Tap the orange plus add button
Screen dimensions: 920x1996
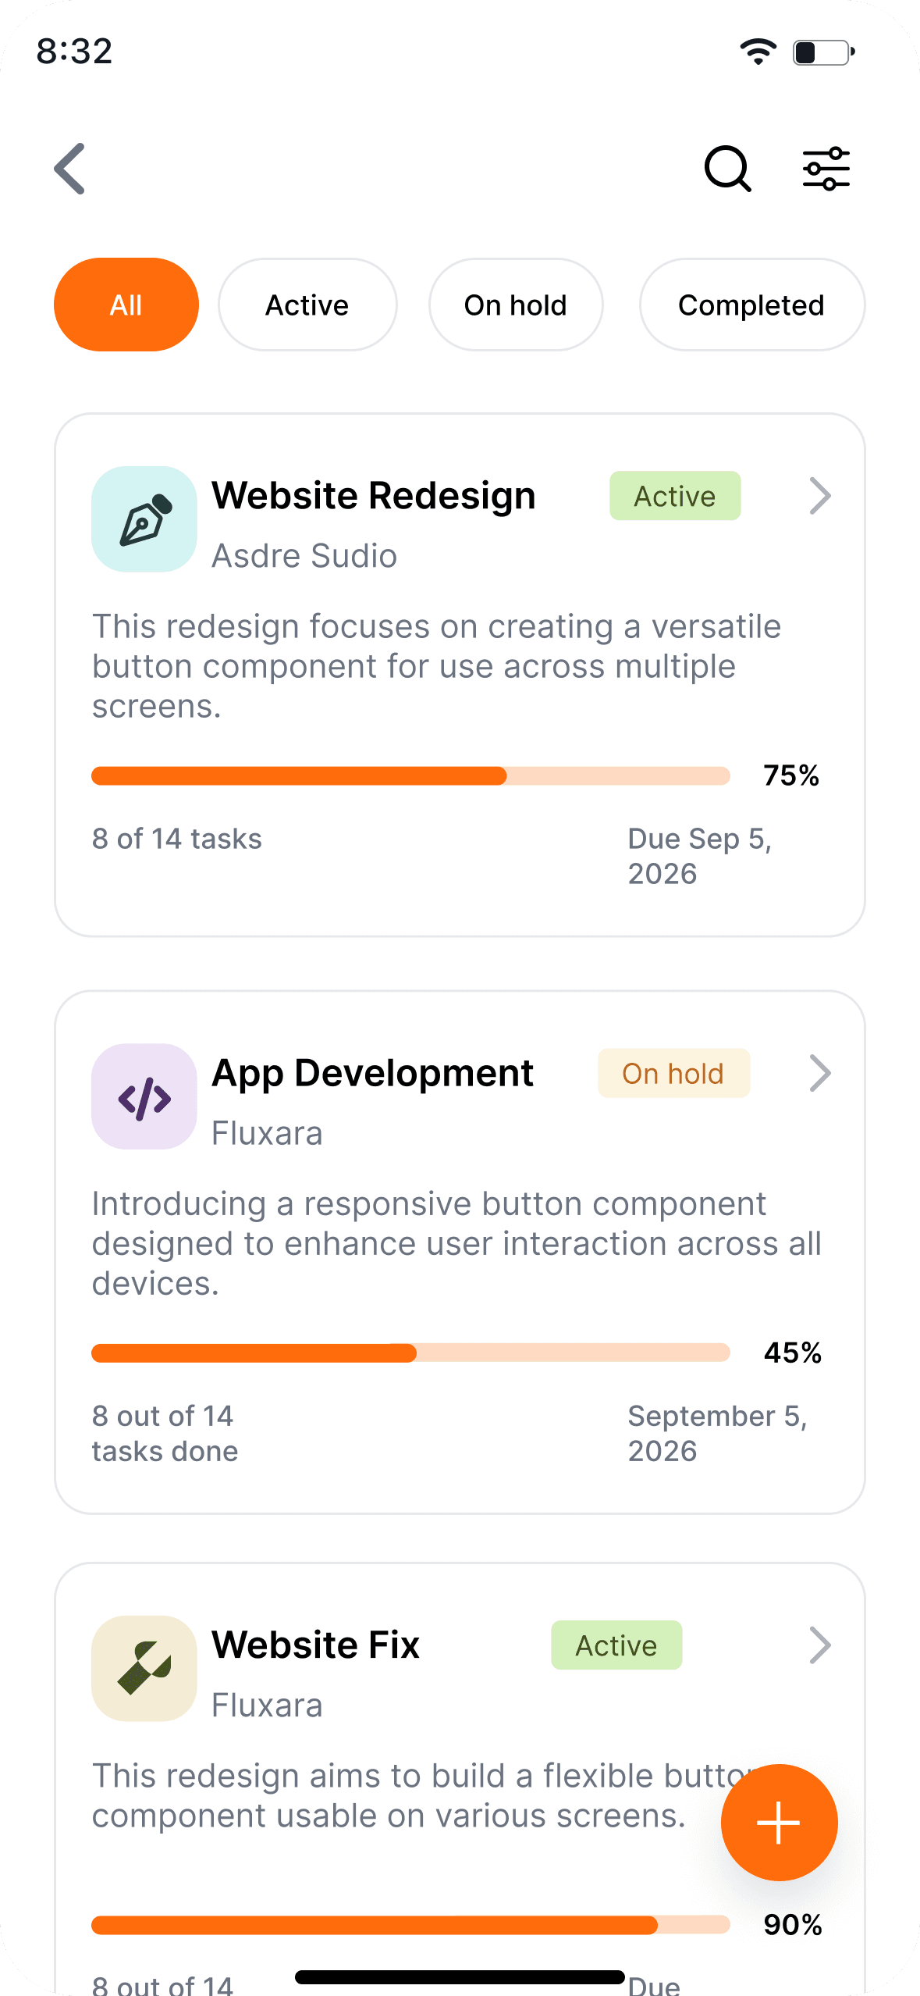click(x=779, y=1822)
